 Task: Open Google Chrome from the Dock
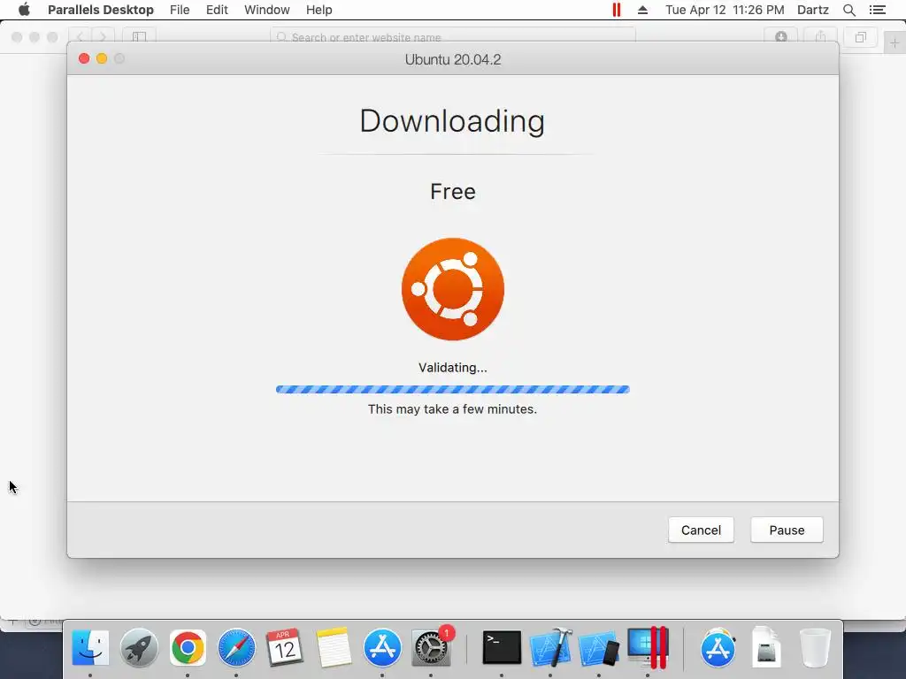[188, 647]
